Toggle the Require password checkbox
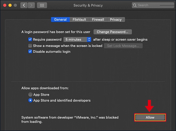Viewport: 176px width, 131px height. 30,39
